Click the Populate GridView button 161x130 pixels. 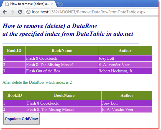click(x=21, y=119)
